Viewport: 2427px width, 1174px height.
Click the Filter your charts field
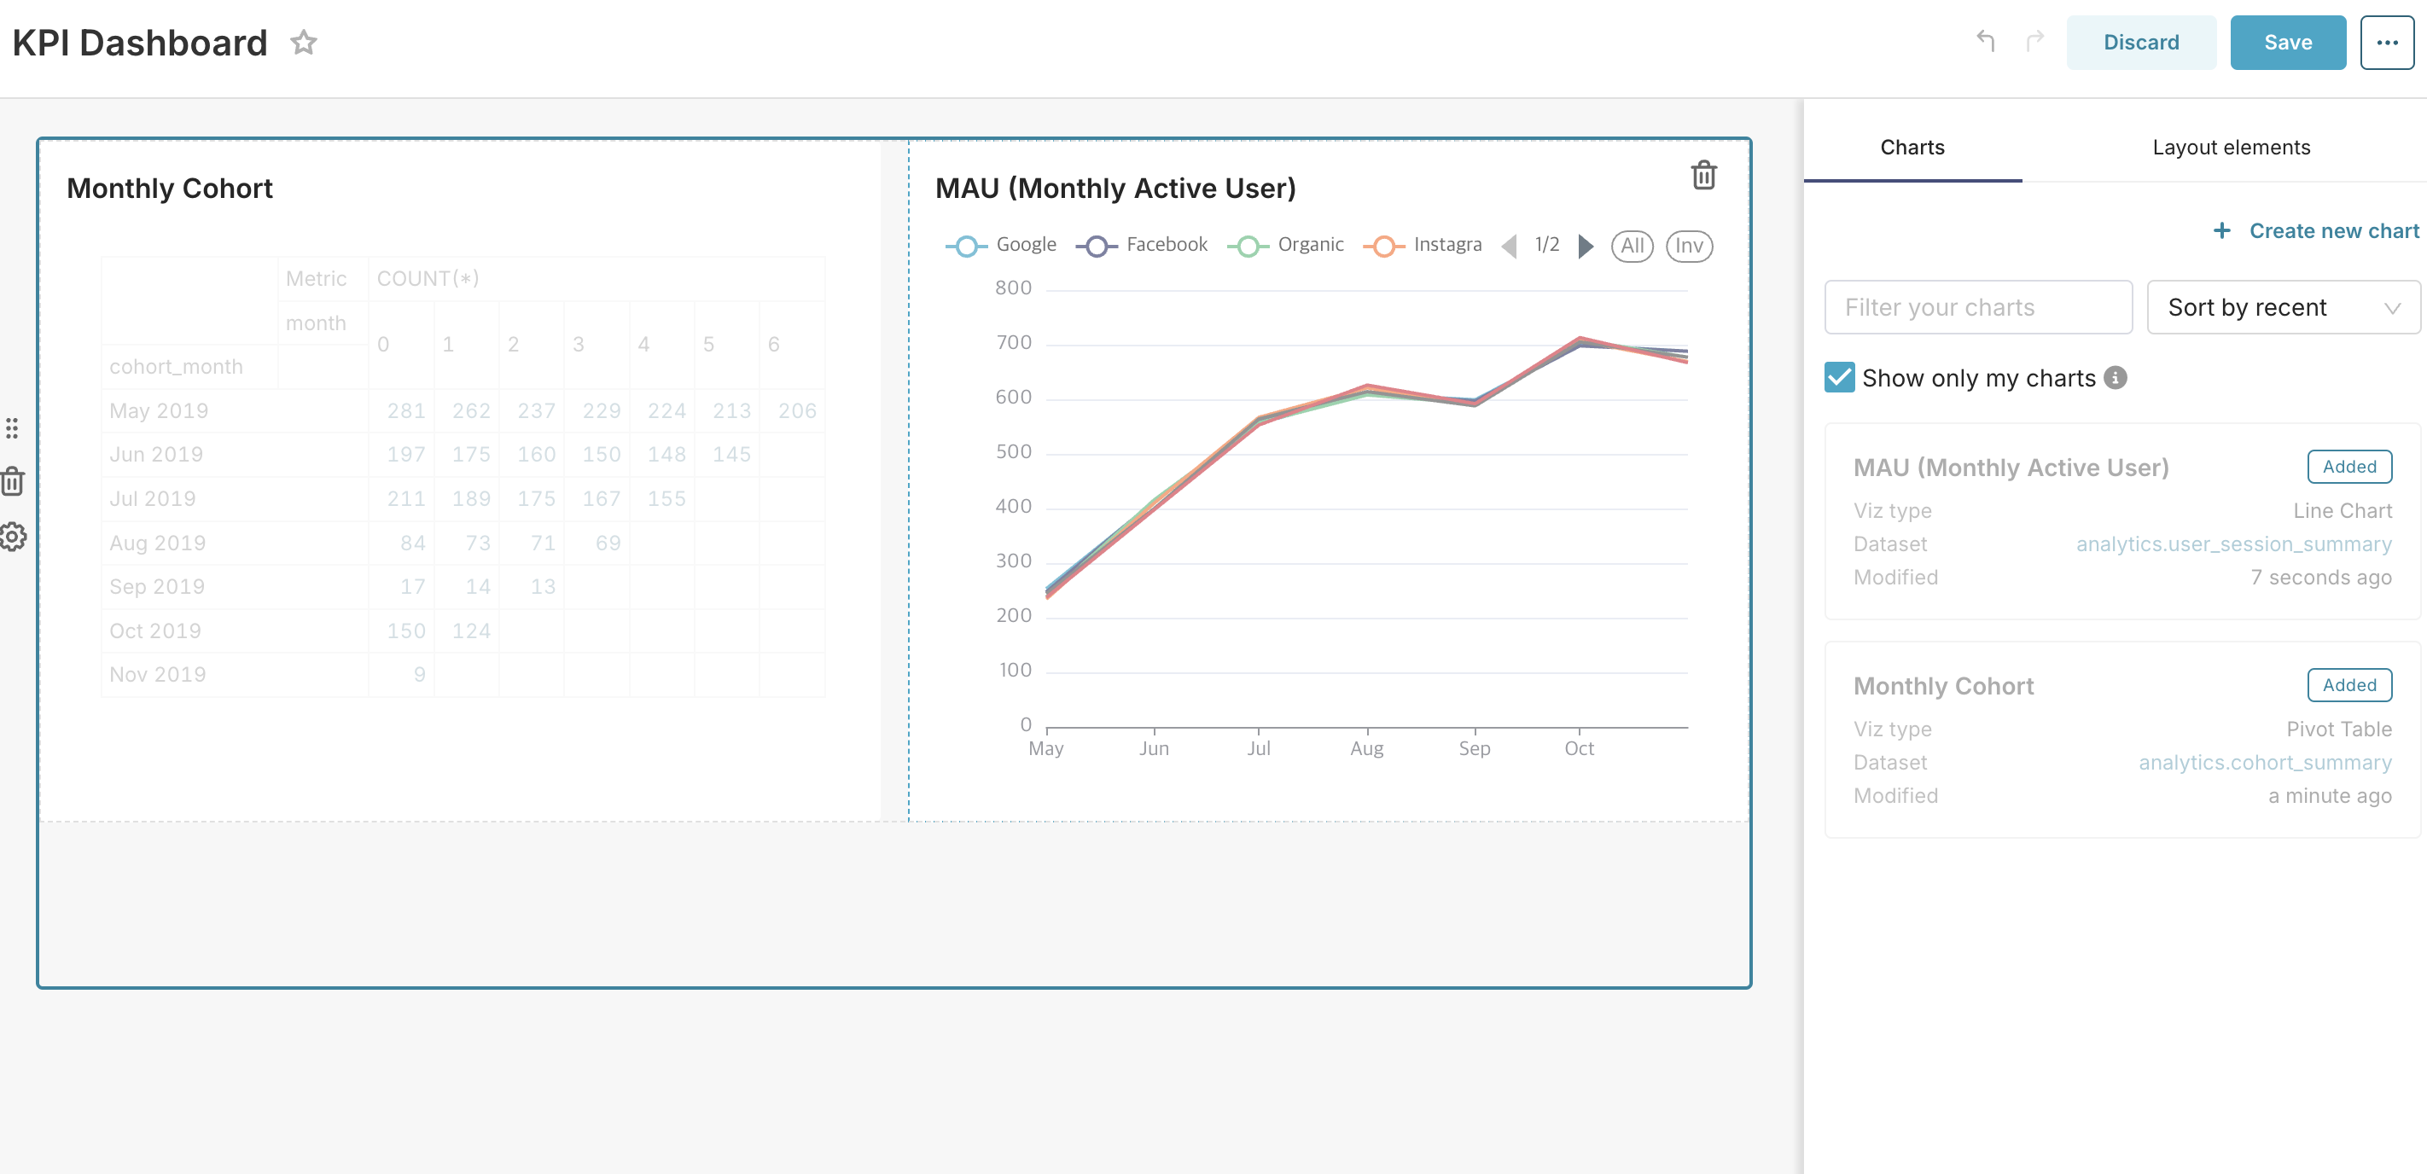pyautogui.click(x=1977, y=307)
